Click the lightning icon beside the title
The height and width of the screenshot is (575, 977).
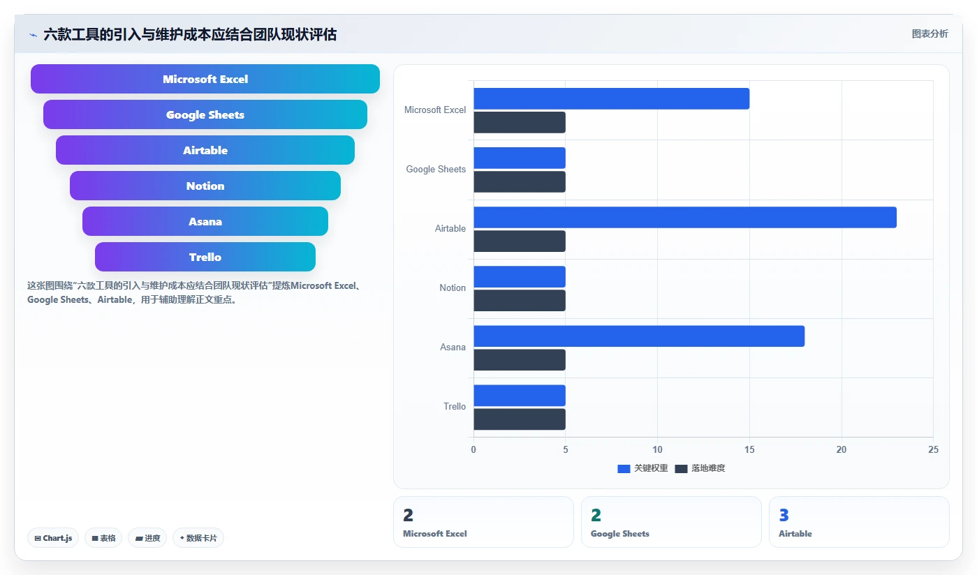[33, 34]
